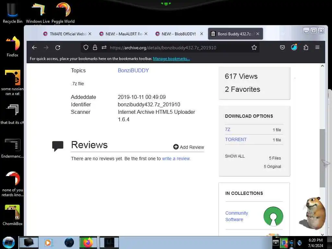Click the '5 Original' file count text
This screenshot has height=249, width=332.
click(x=272, y=166)
